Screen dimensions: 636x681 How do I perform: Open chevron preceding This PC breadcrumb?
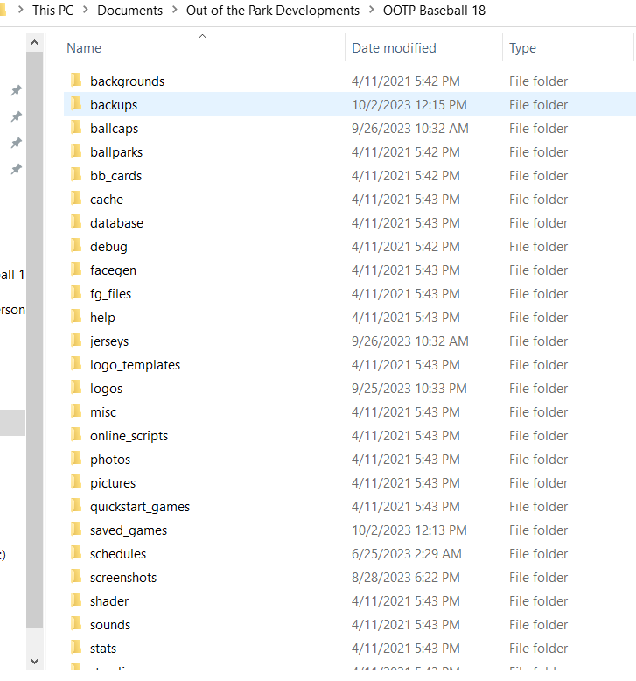[20, 10]
